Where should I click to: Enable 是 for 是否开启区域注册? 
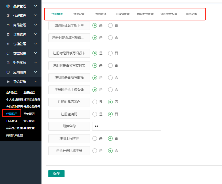(95, 151)
